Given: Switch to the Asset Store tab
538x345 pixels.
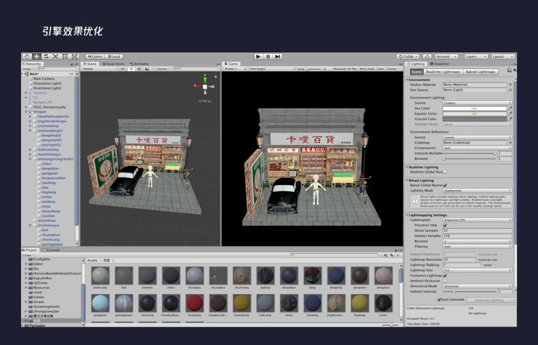Looking at the screenshot, I should 113,64.
